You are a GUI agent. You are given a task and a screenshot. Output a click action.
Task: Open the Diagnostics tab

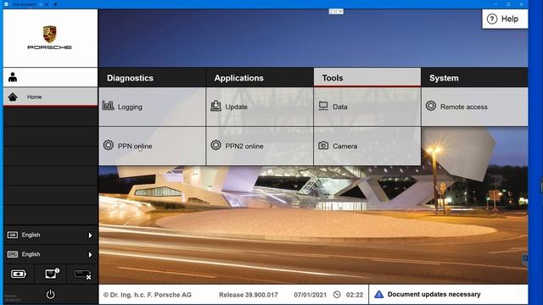point(152,78)
